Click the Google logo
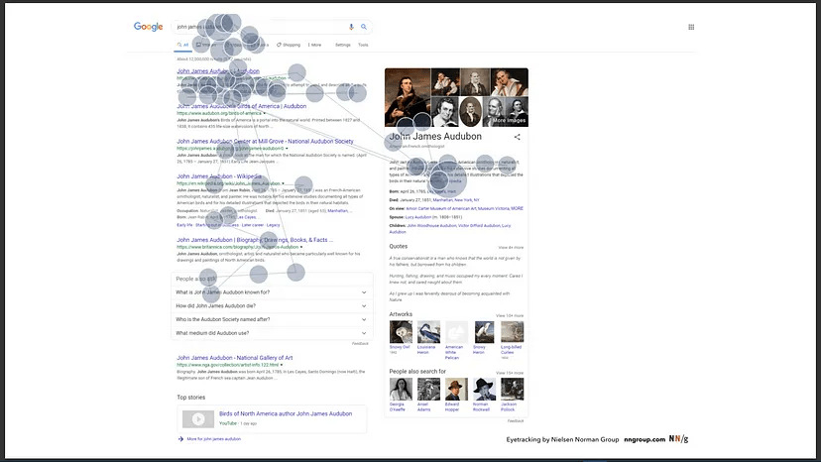This screenshot has width=821, height=462. tap(148, 27)
